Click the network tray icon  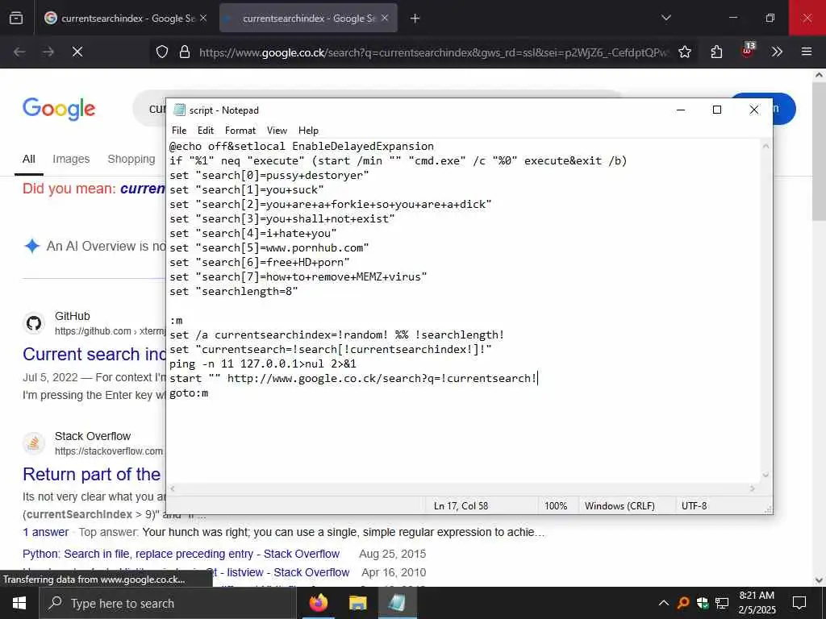pyautogui.click(x=722, y=603)
